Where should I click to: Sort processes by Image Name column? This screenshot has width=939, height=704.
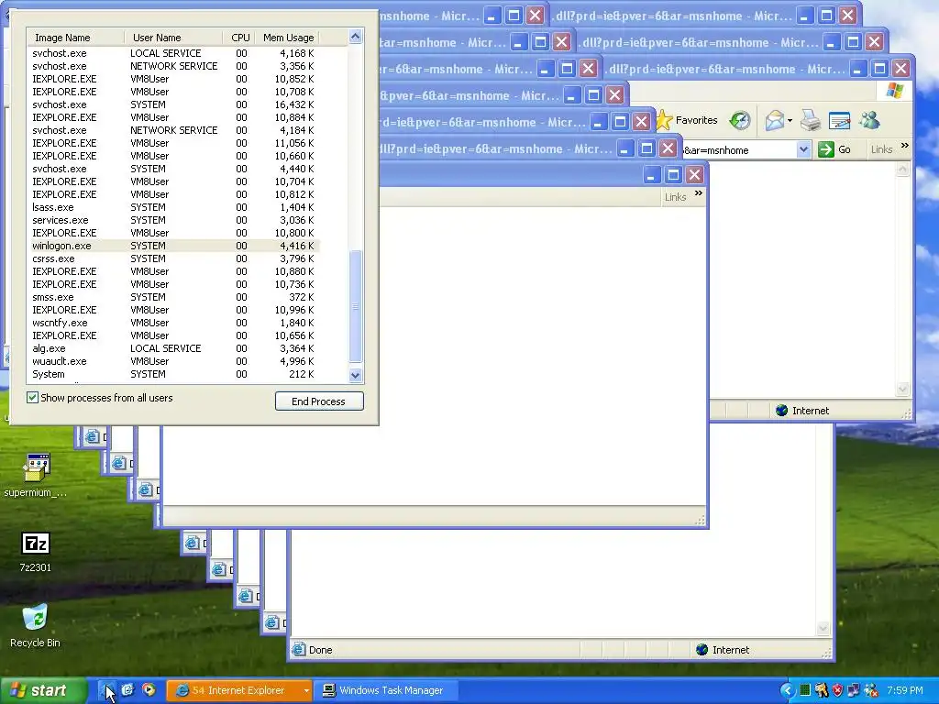pyautogui.click(x=76, y=38)
